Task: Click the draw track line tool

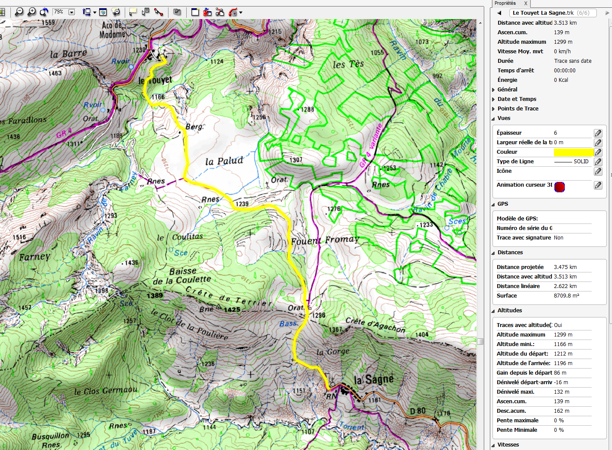Action: point(159,12)
